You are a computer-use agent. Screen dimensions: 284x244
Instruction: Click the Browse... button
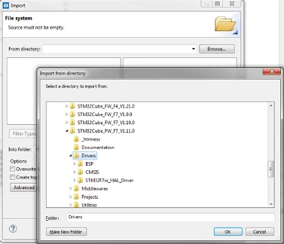217,49
